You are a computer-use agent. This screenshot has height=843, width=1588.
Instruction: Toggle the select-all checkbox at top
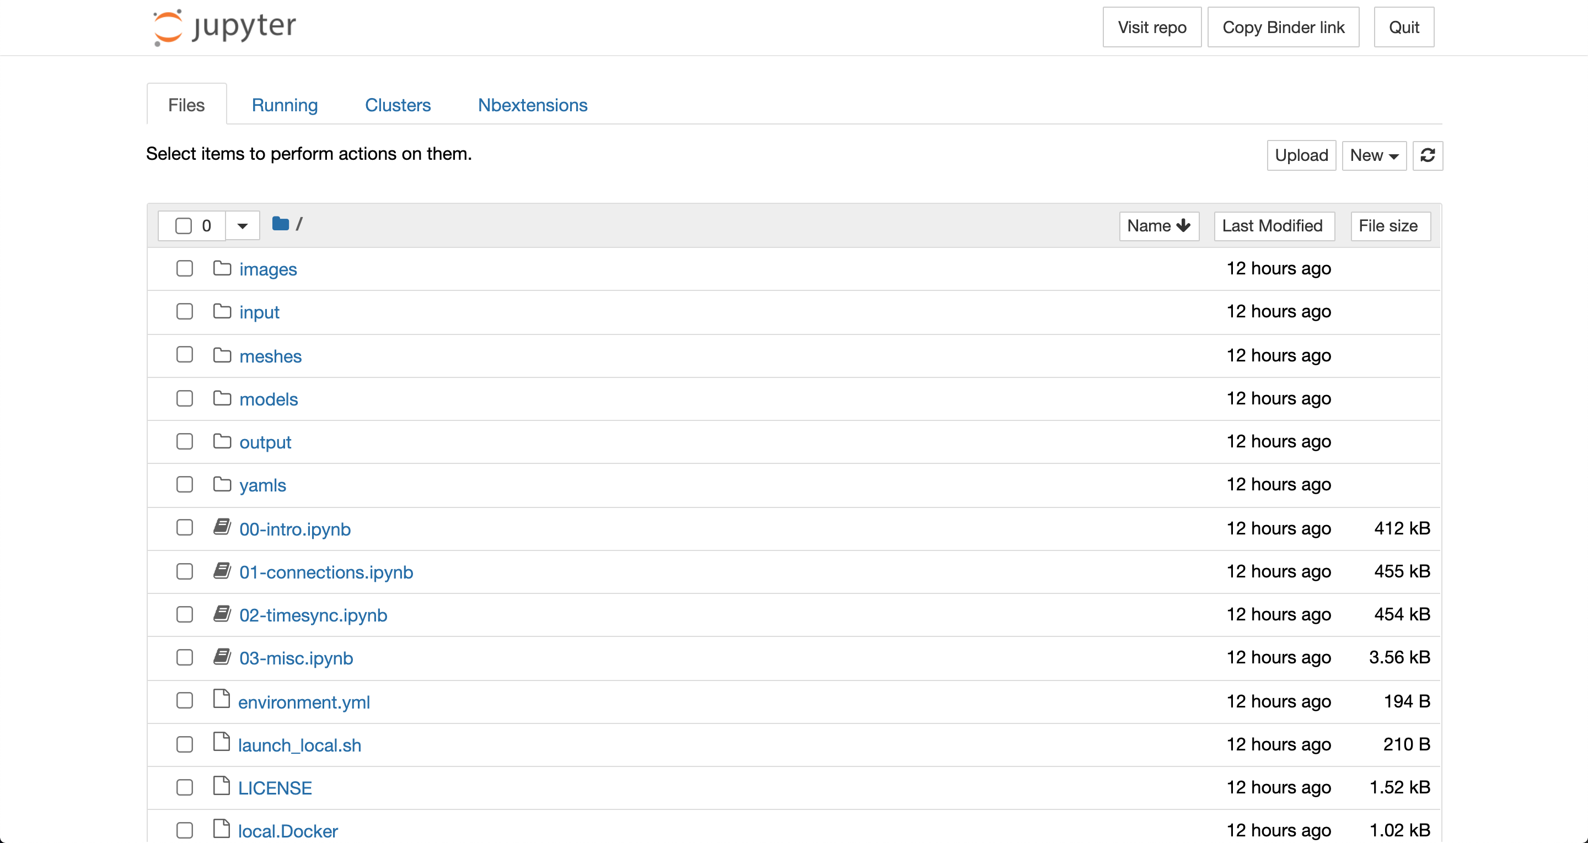pos(183,225)
